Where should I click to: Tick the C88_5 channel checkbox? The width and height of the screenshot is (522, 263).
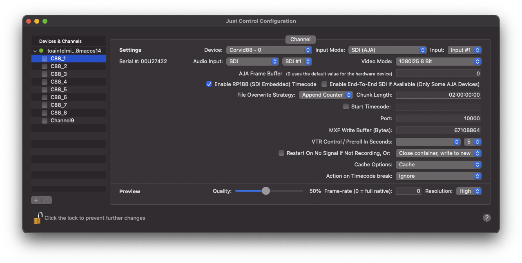click(45, 90)
